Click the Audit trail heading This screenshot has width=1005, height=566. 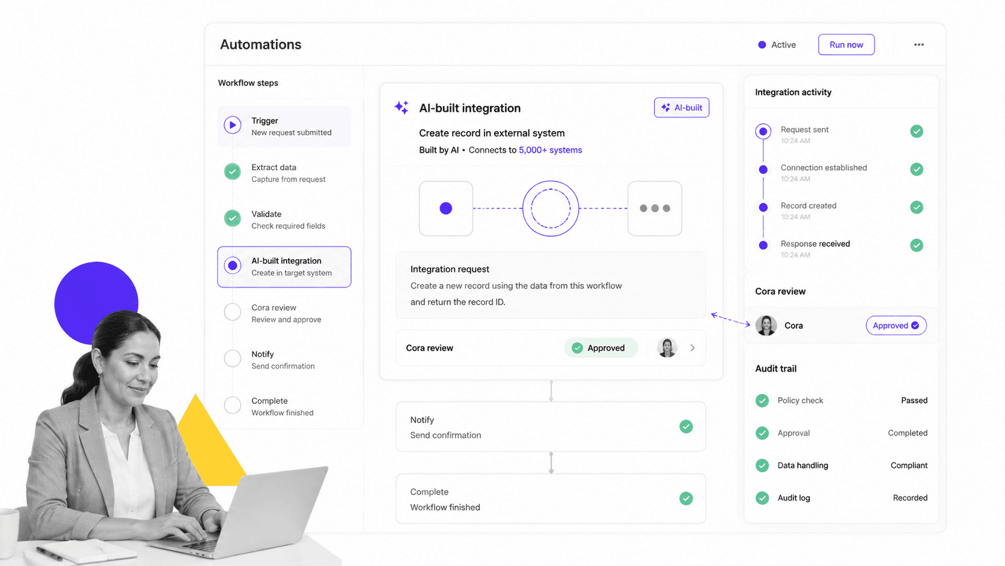776,369
